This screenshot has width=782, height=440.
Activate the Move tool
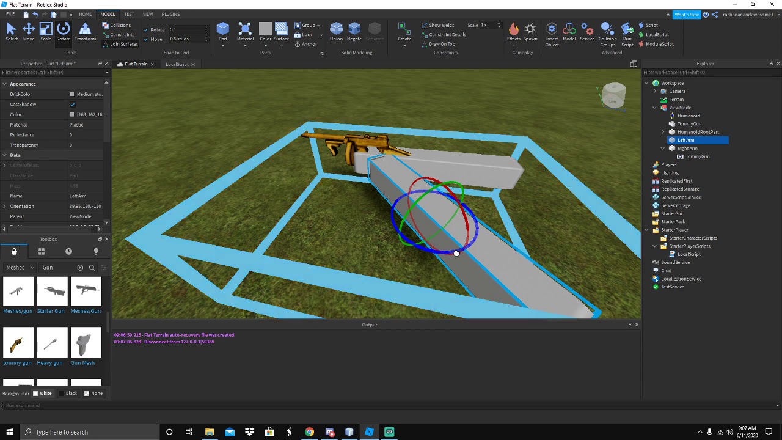[x=29, y=32]
